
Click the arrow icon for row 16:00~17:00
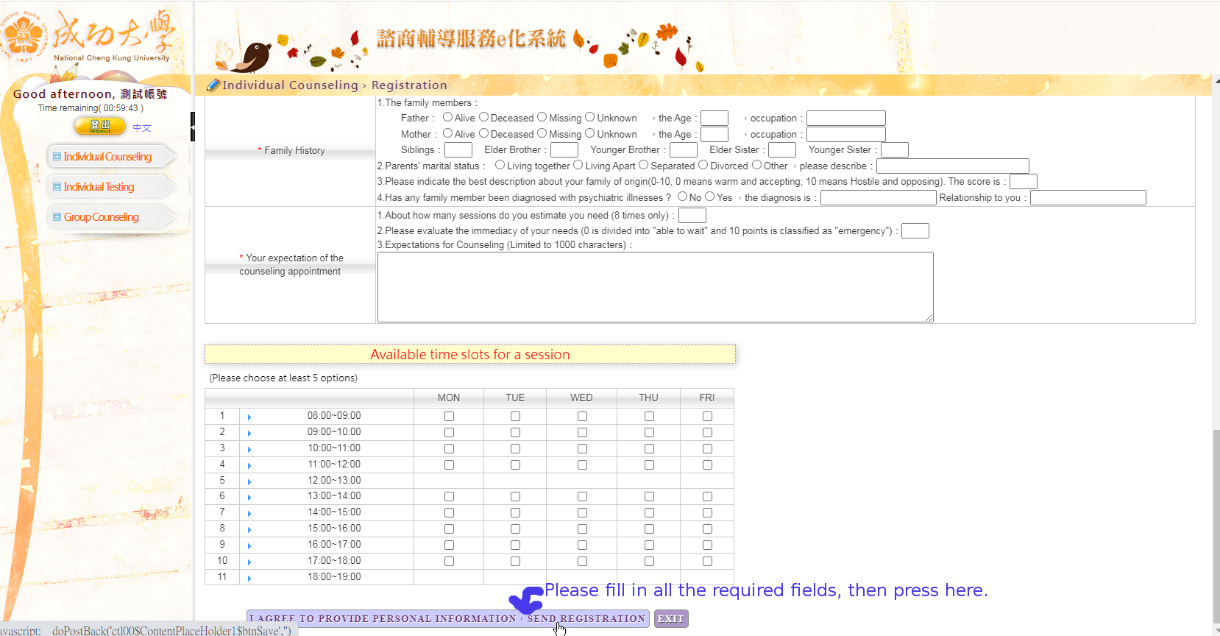tap(249, 546)
